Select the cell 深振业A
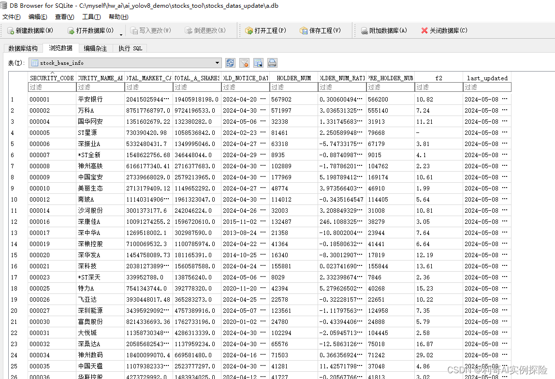 (101, 144)
